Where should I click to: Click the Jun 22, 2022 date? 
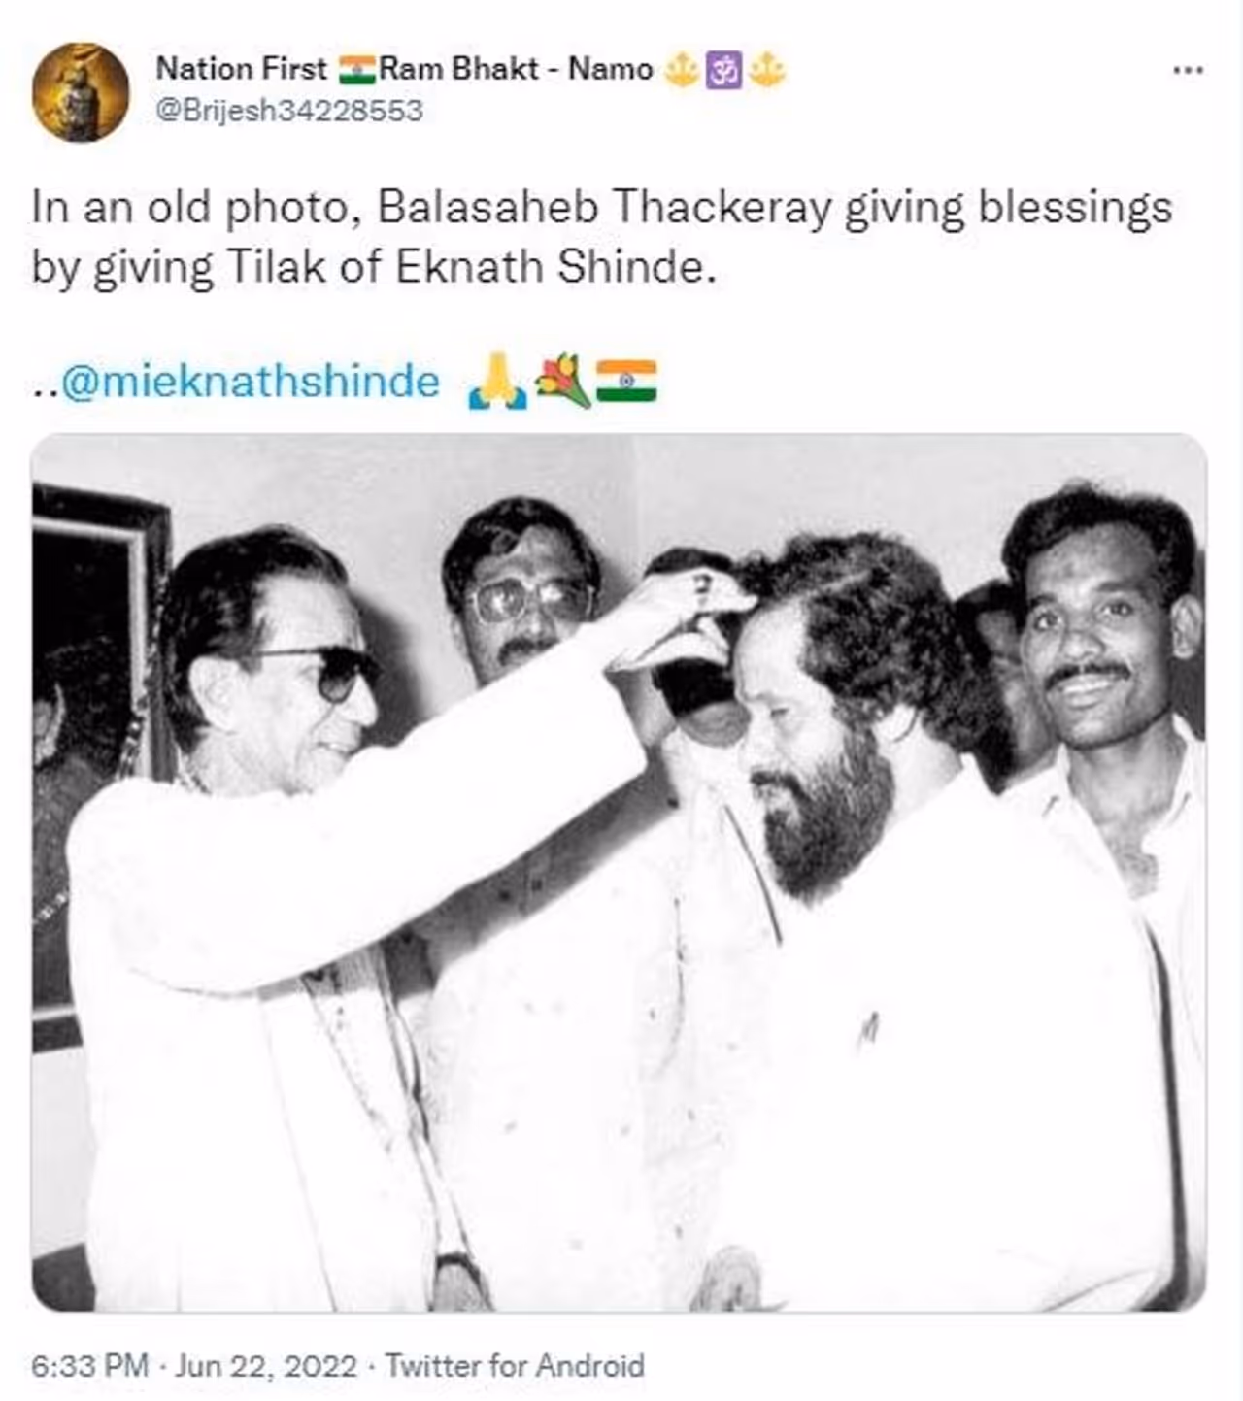[x=266, y=1366]
